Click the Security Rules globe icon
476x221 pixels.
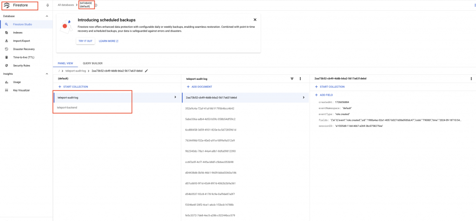pos(7,65)
